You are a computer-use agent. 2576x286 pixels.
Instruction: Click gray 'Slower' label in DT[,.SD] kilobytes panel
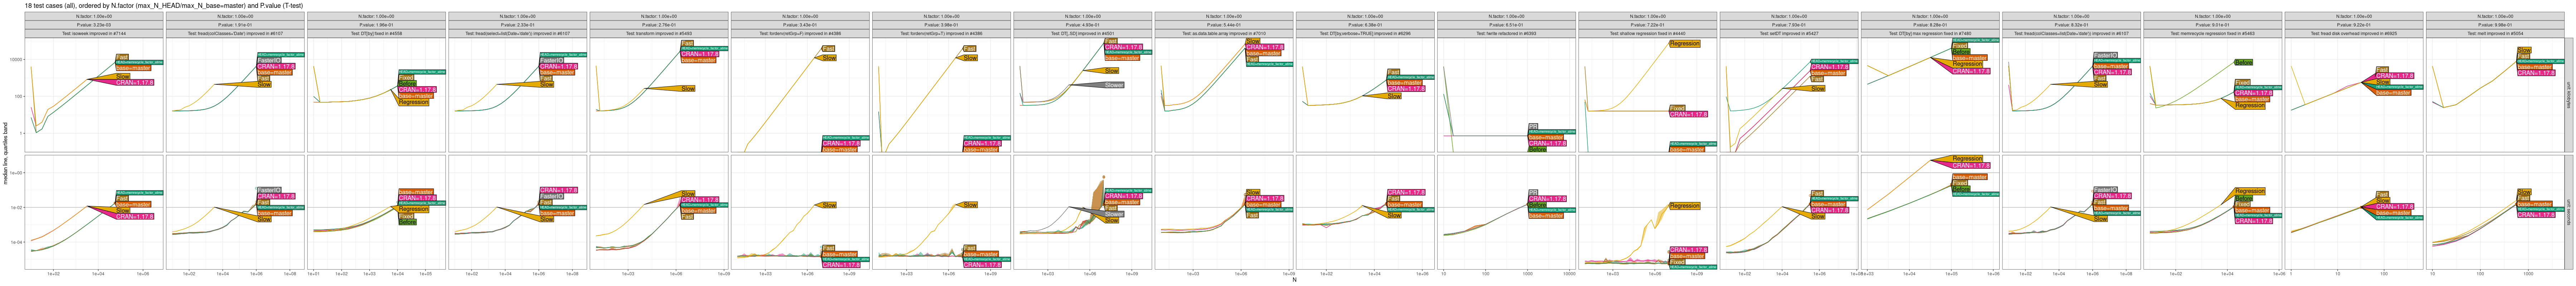1113,85
